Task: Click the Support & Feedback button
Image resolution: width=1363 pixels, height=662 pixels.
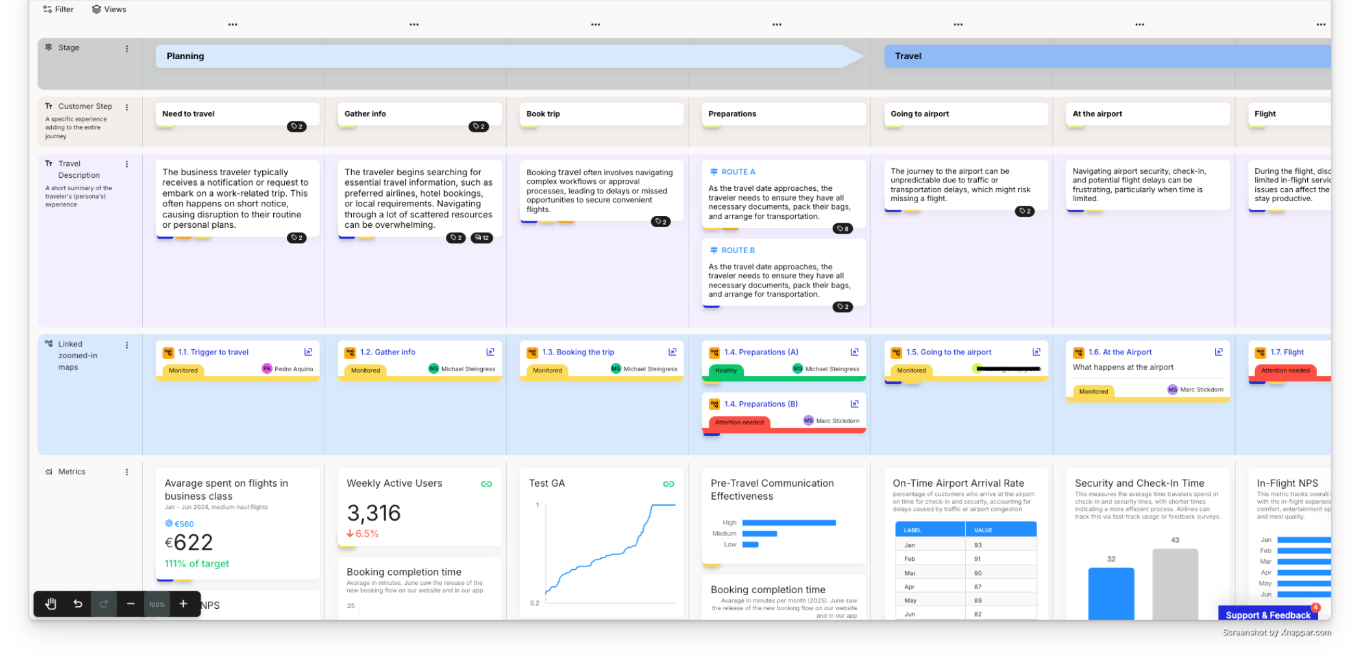Action: pyautogui.click(x=1267, y=615)
